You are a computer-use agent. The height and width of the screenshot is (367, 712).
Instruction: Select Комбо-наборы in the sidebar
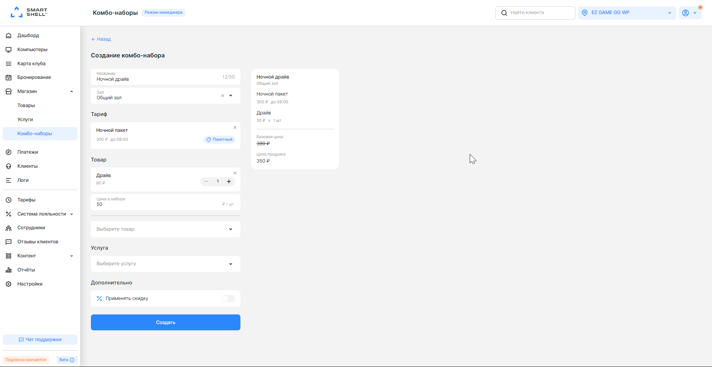pyautogui.click(x=40, y=134)
